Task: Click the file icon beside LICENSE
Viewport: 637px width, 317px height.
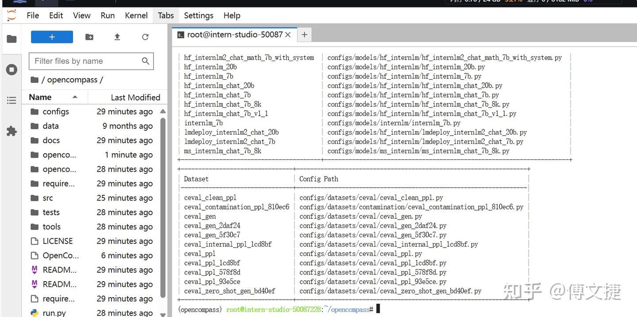Action: point(35,241)
